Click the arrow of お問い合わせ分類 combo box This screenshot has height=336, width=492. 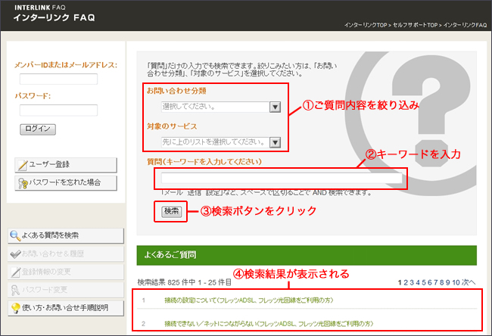click(276, 107)
